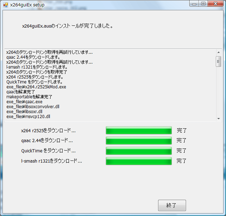Select log line 'qaacを解凍完了'
The image size is (226, 216).
pyautogui.click(x=21, y=92)
